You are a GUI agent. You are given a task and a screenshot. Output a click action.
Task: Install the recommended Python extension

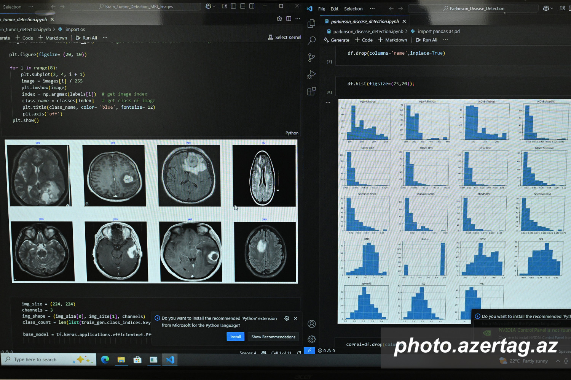tap(236, 337)
